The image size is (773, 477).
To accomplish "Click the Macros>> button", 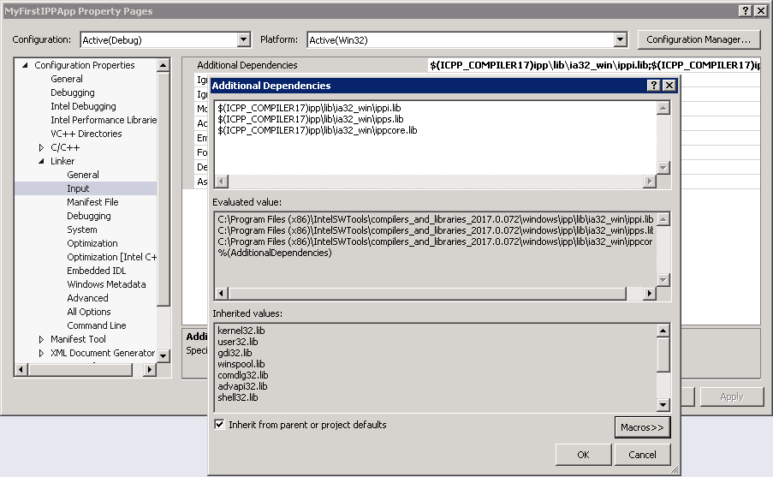I will point(641,426).
